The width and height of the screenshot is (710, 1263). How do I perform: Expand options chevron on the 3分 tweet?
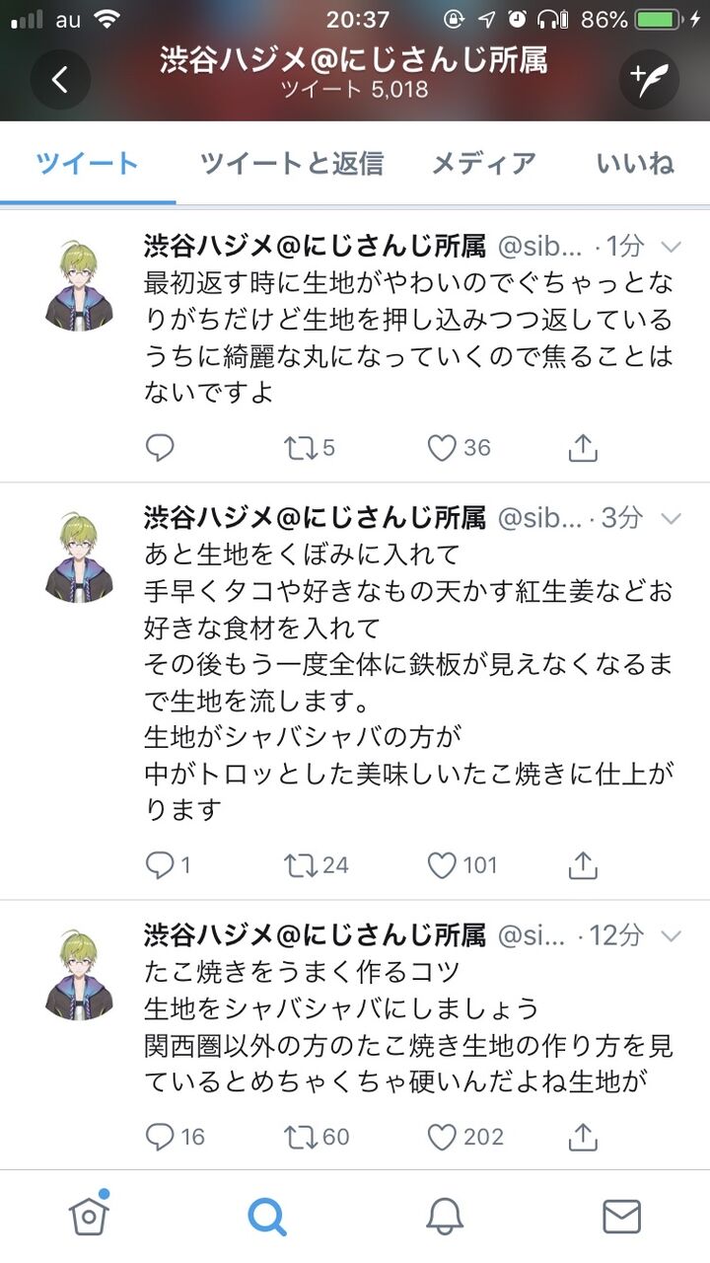[671, 517]
